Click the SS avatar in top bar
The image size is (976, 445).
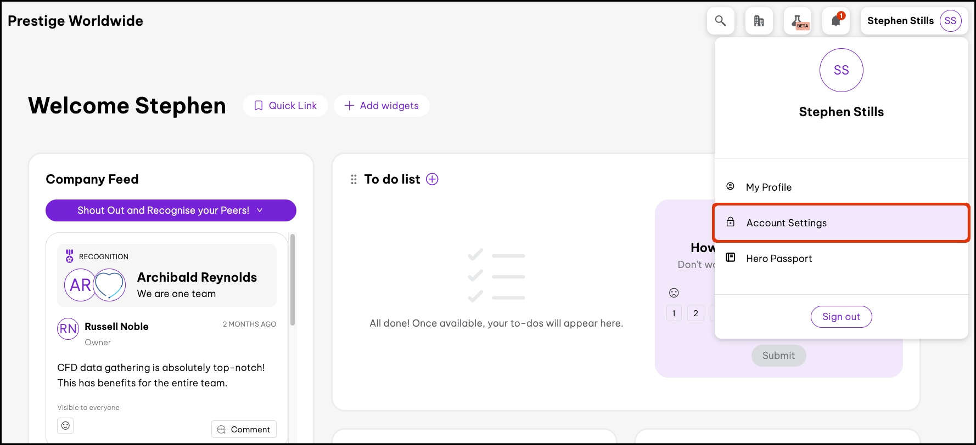point(950,21)
